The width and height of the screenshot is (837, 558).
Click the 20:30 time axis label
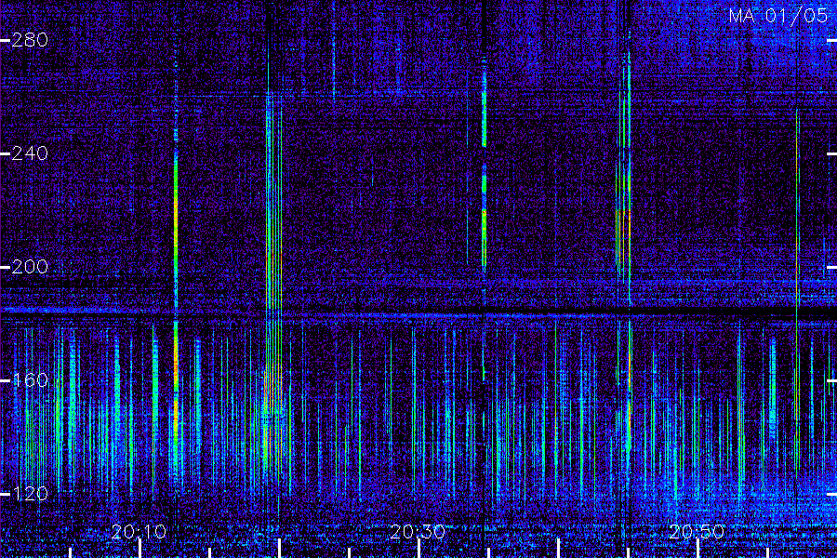pos(418,532)
